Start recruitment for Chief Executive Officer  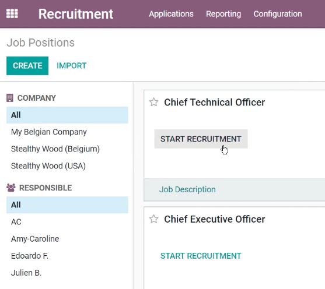coord(201,256)
